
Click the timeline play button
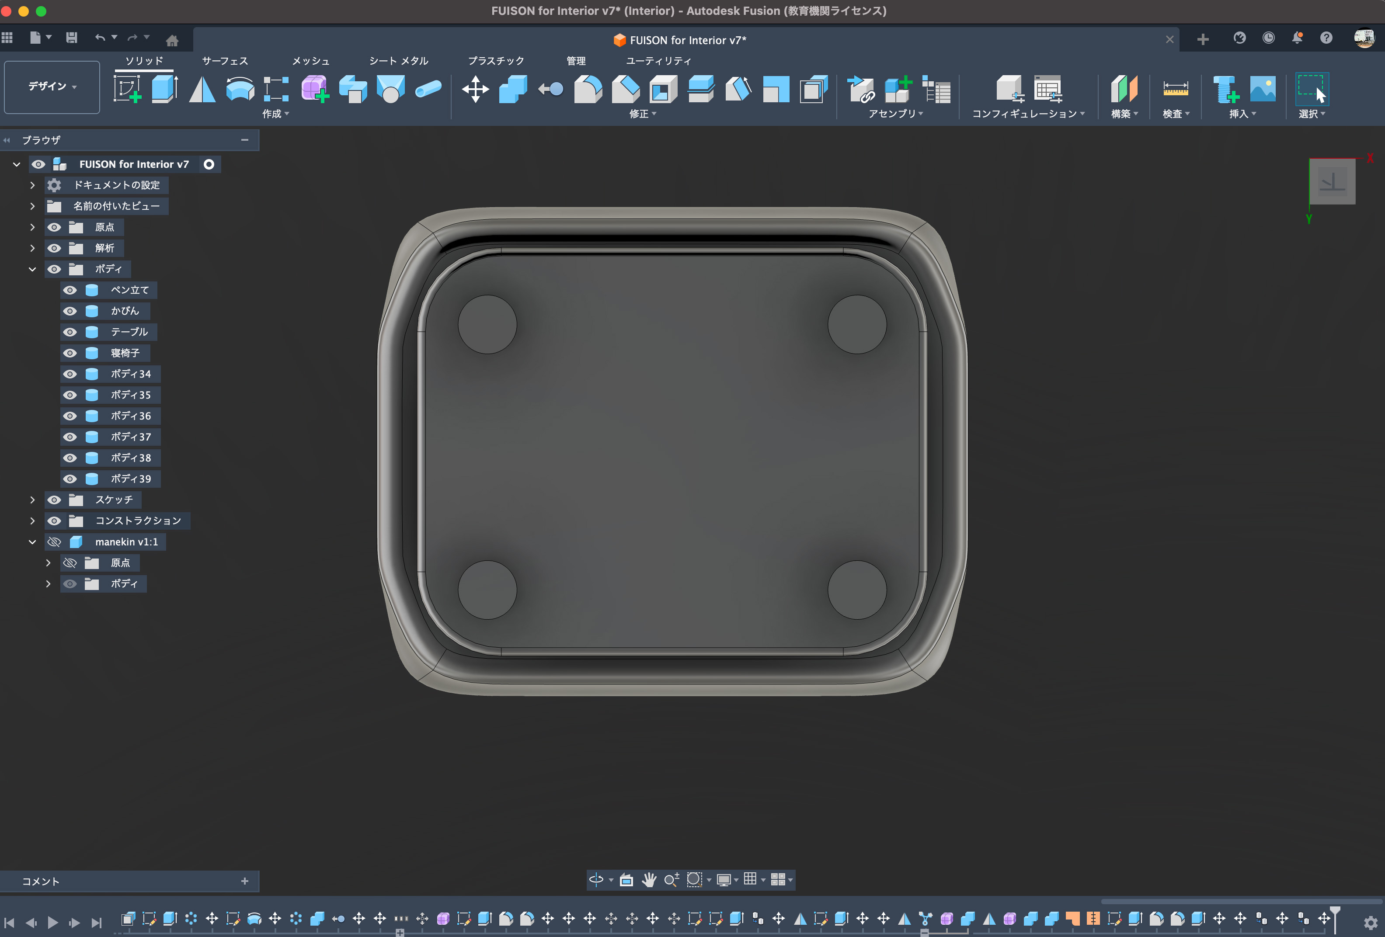[x=52, y=922]
